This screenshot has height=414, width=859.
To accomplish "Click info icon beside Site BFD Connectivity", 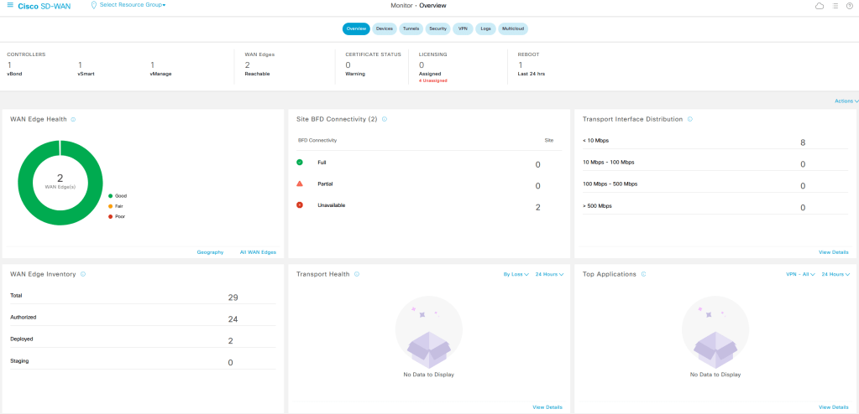I will point(385,119).
